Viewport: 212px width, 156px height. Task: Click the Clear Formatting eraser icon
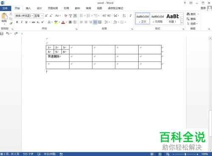coord(66,16)
